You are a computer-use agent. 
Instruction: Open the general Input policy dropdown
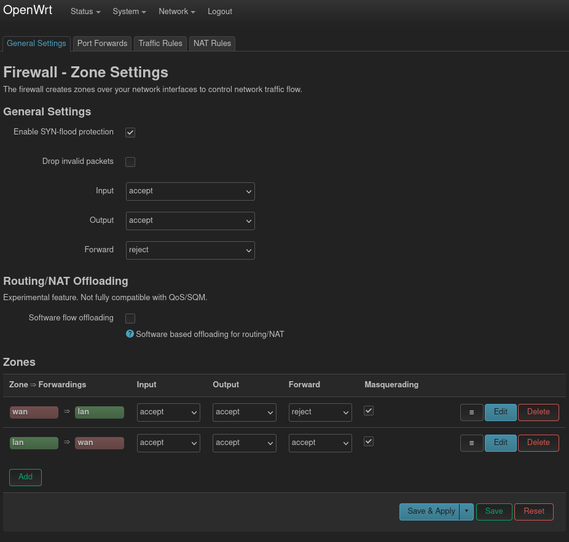pos(190,192)
